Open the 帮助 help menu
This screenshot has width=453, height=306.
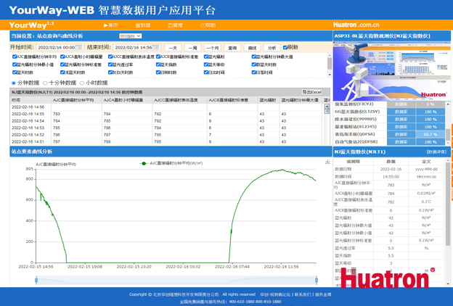(208, 25)
